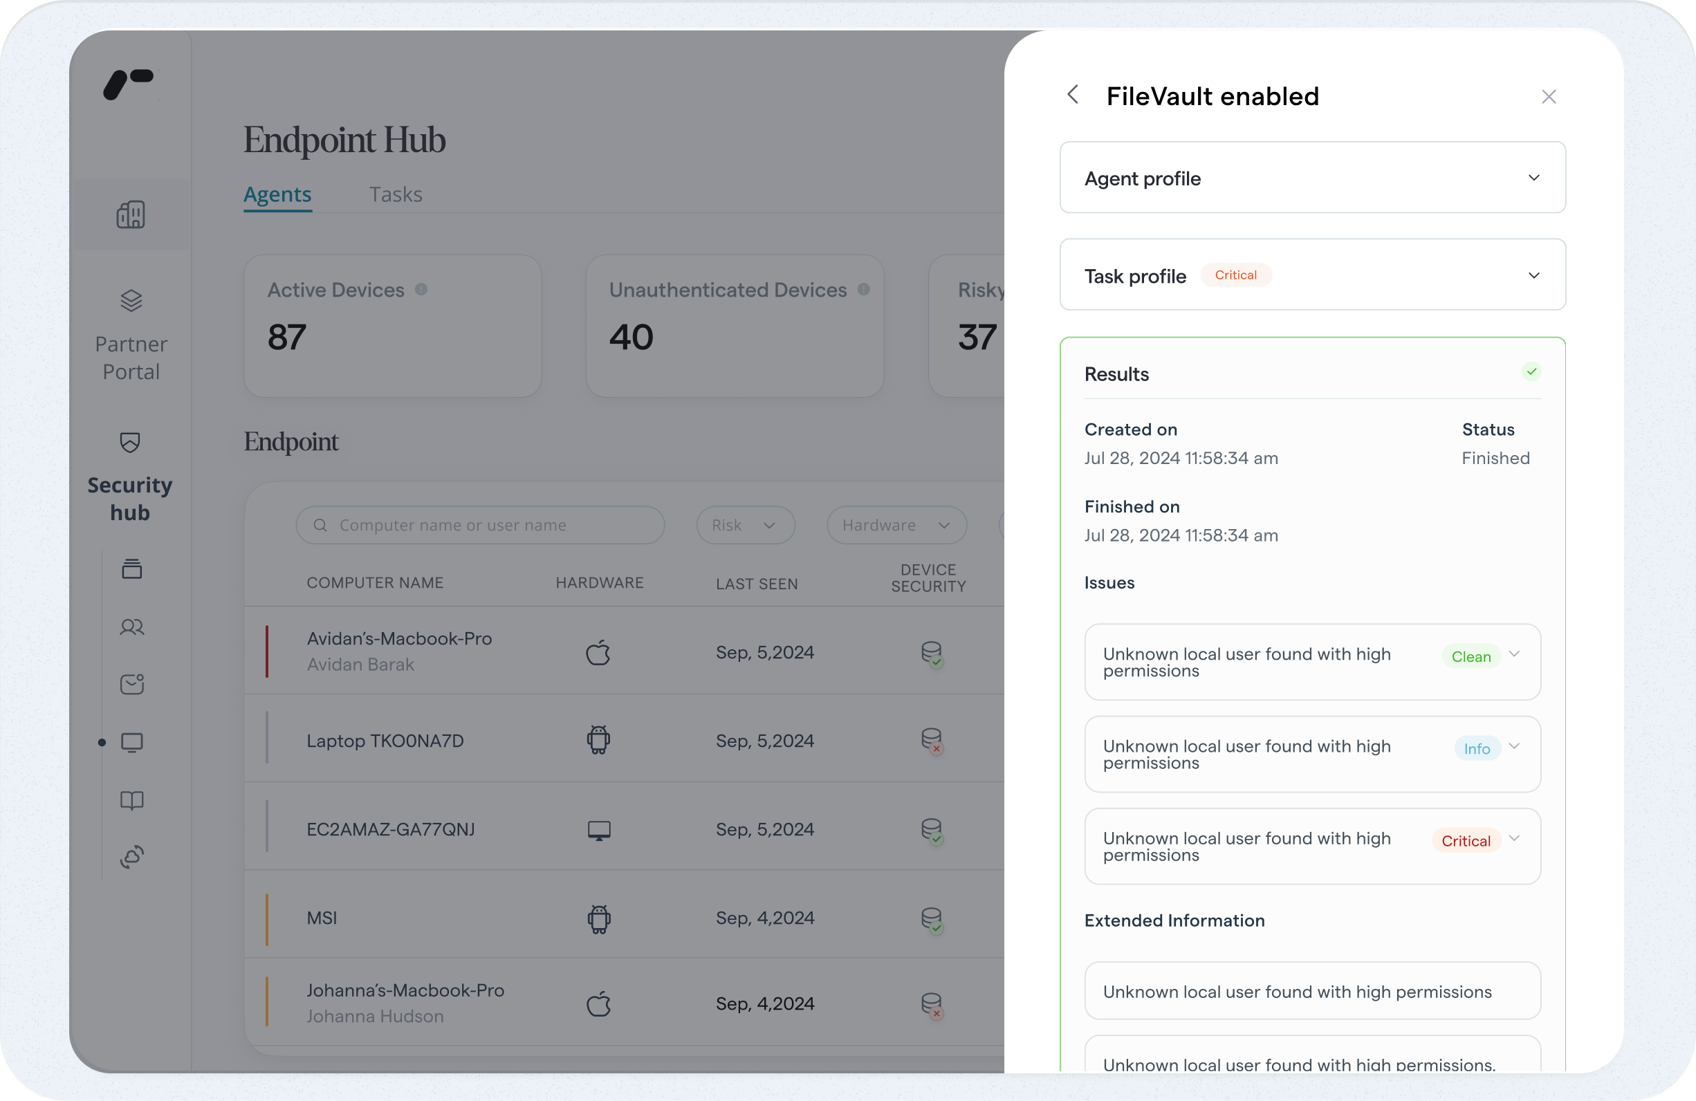Screen dimensions: 1696x1101
Task: Open the Risk filter dropdown
Action: tap(745, 525)
